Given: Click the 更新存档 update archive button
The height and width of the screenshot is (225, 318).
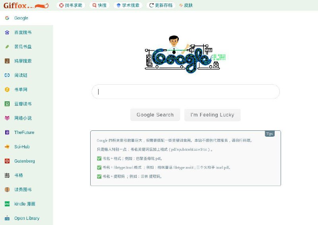Looking at the screenshot, I should (x=161, y=5).
